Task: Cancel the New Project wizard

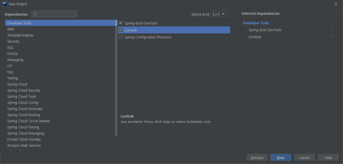Action: [304, 158]
